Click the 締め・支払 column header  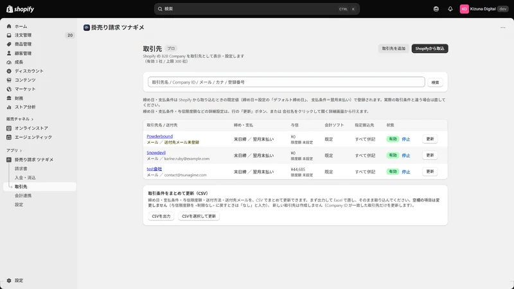tap(244, 125)
